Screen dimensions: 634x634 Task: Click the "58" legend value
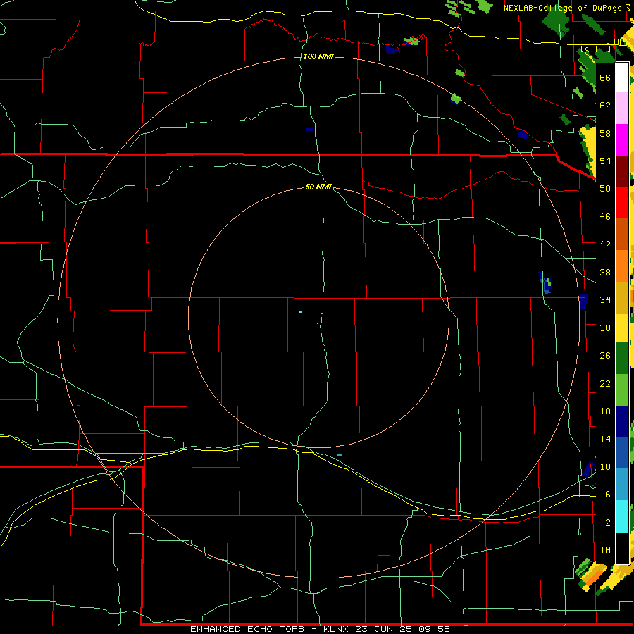[x=605, y=133]
